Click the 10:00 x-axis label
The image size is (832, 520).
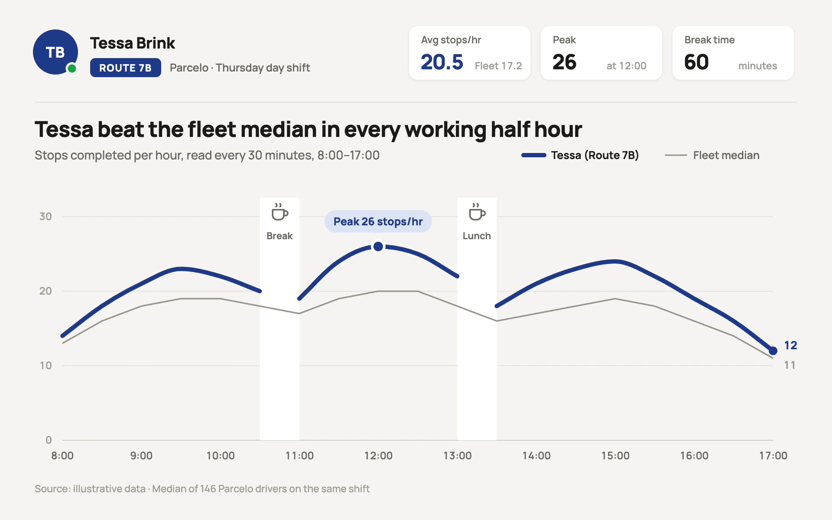point(221,455)
